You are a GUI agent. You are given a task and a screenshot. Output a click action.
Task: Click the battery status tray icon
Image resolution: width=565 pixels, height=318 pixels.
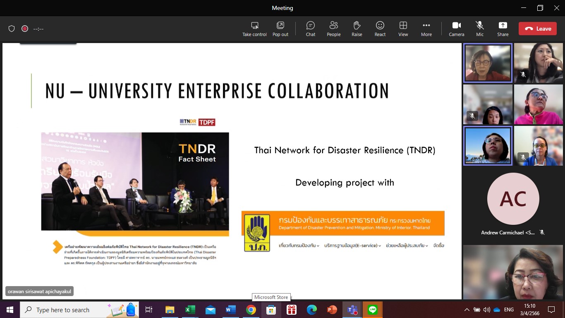tap(477, 310)
